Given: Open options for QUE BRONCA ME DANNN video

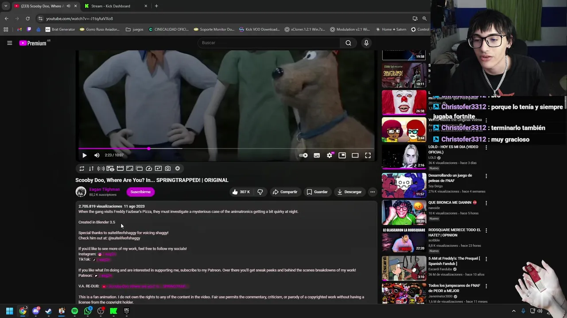Looking at the screenshot, I should pyautogui.click(x=486, y=203).
